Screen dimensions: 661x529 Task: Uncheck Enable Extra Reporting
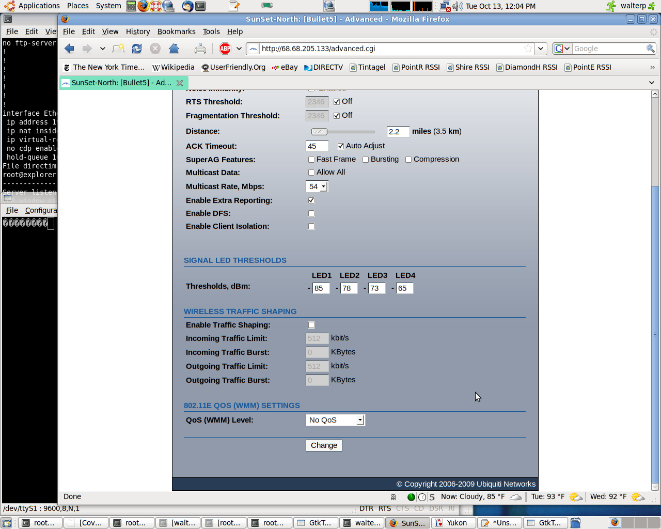[311, 200]
